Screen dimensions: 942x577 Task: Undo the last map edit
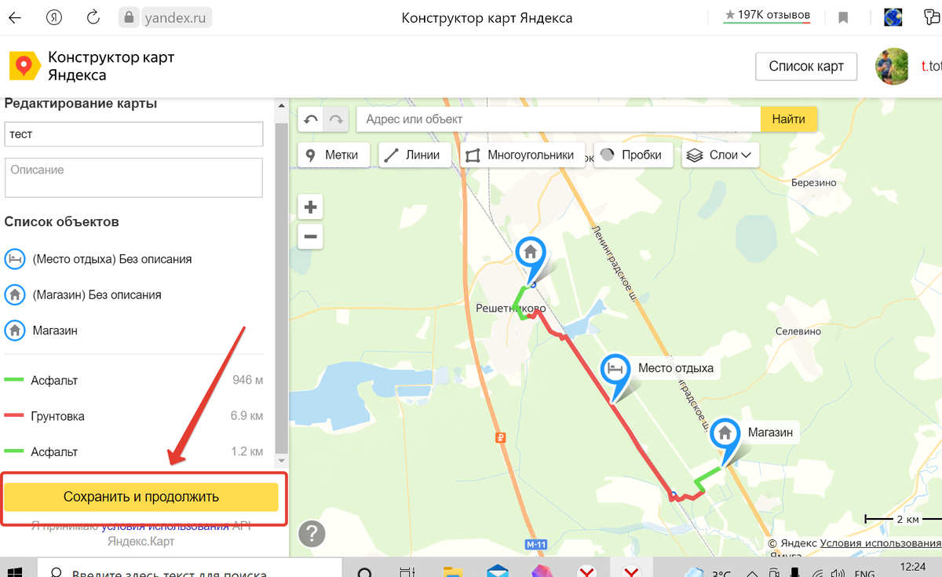pyautogui.click(x=311, y=119)
